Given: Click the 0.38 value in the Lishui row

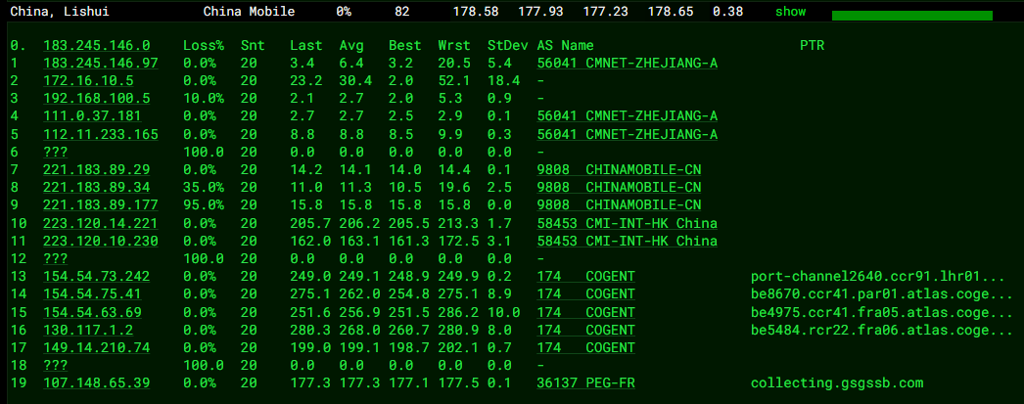Looking at the screenshot, I should (x=730, y=12).
